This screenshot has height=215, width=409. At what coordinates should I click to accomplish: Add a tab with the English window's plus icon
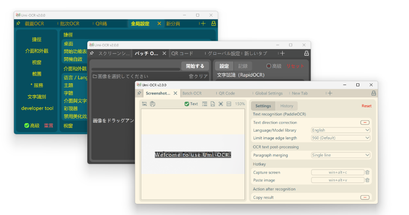(330, 93)
